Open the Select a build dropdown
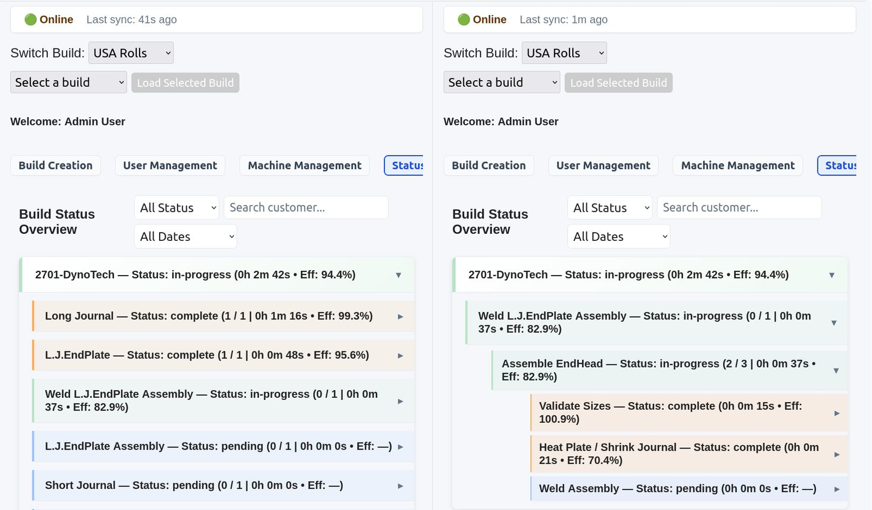The image size is (872, 510). click(x=68, y=82)
